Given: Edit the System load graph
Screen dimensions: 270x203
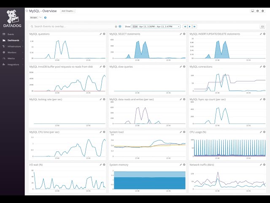Looking at the screenshot, I should [181, 132].
